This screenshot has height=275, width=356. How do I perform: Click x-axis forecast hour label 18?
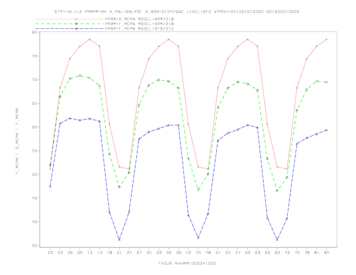[109, 253]
